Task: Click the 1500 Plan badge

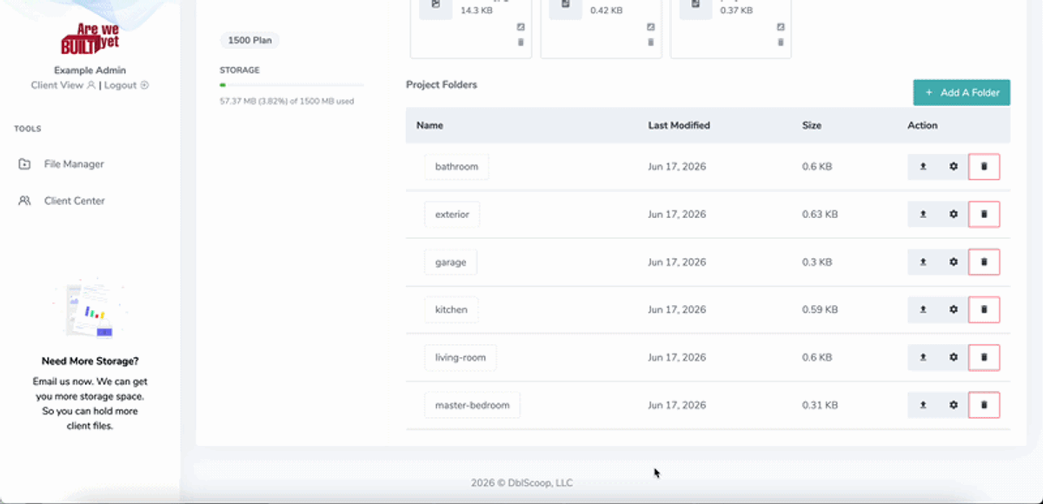Action: tap(250, 40)
